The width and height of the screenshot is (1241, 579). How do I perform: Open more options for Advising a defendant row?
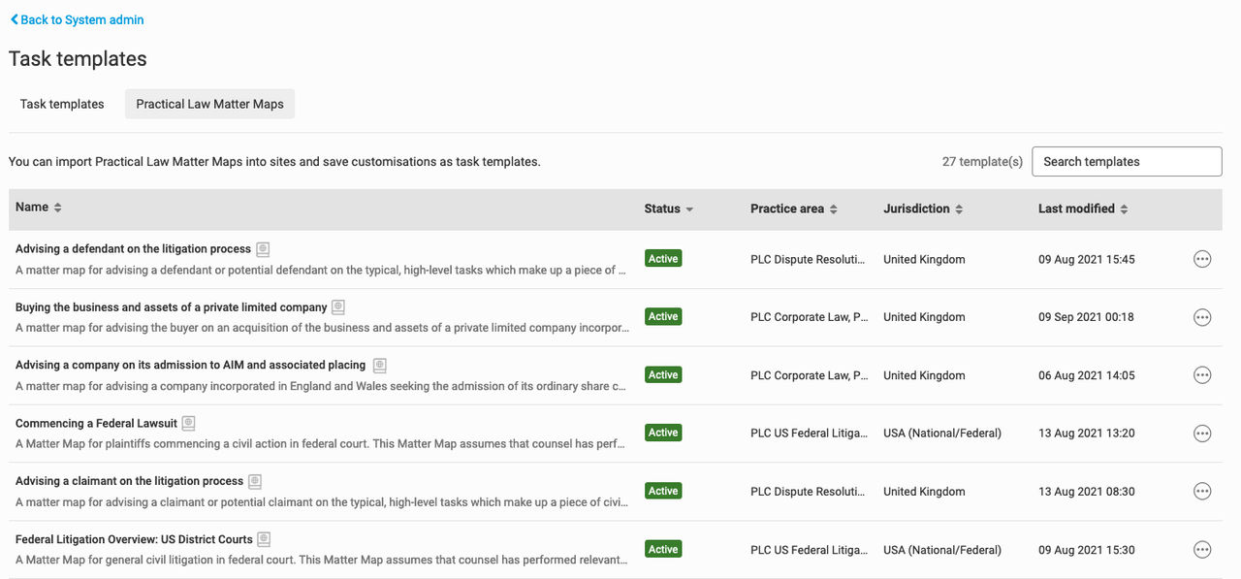pos(1202,259)
